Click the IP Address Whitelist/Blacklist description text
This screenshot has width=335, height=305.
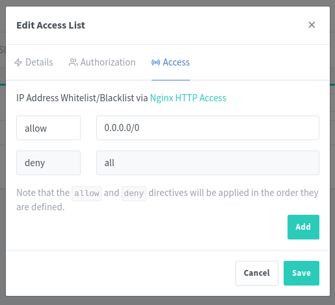coord(82,98)
